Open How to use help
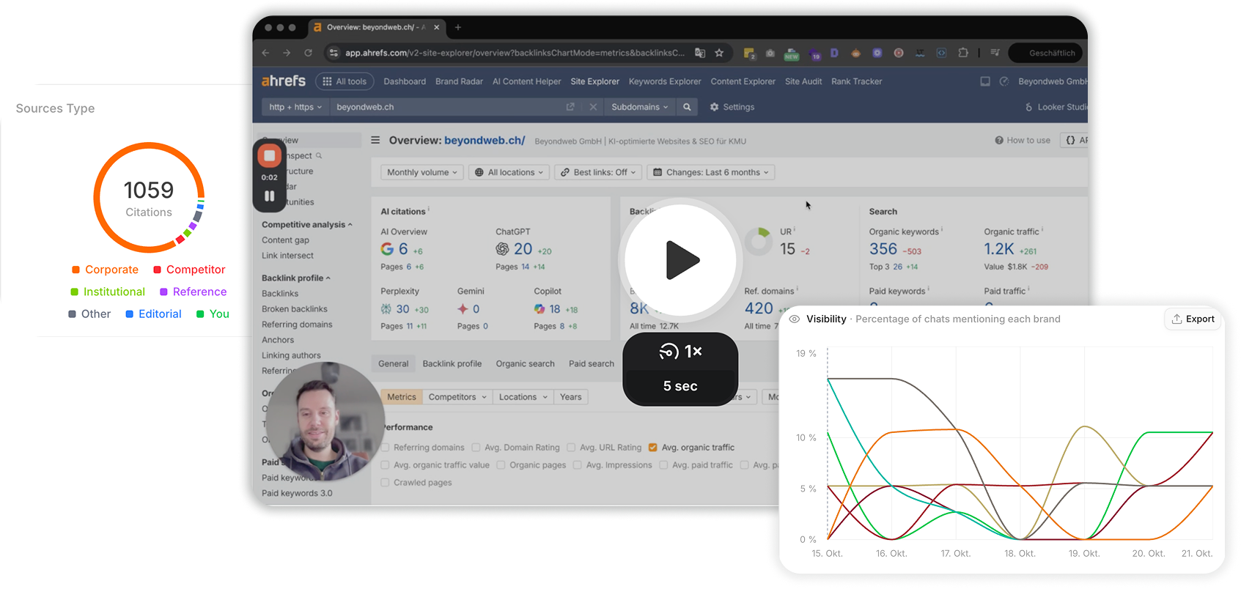1241x589 pixels. [x=1023, y=140]
